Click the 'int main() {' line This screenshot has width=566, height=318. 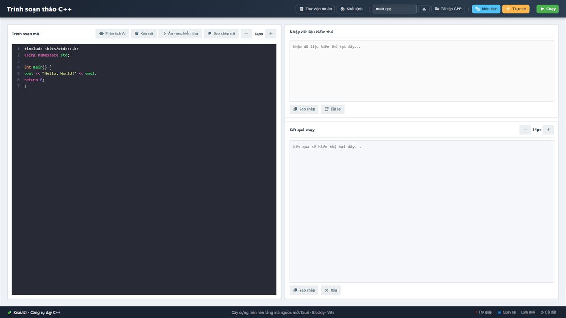click(38, 67)
